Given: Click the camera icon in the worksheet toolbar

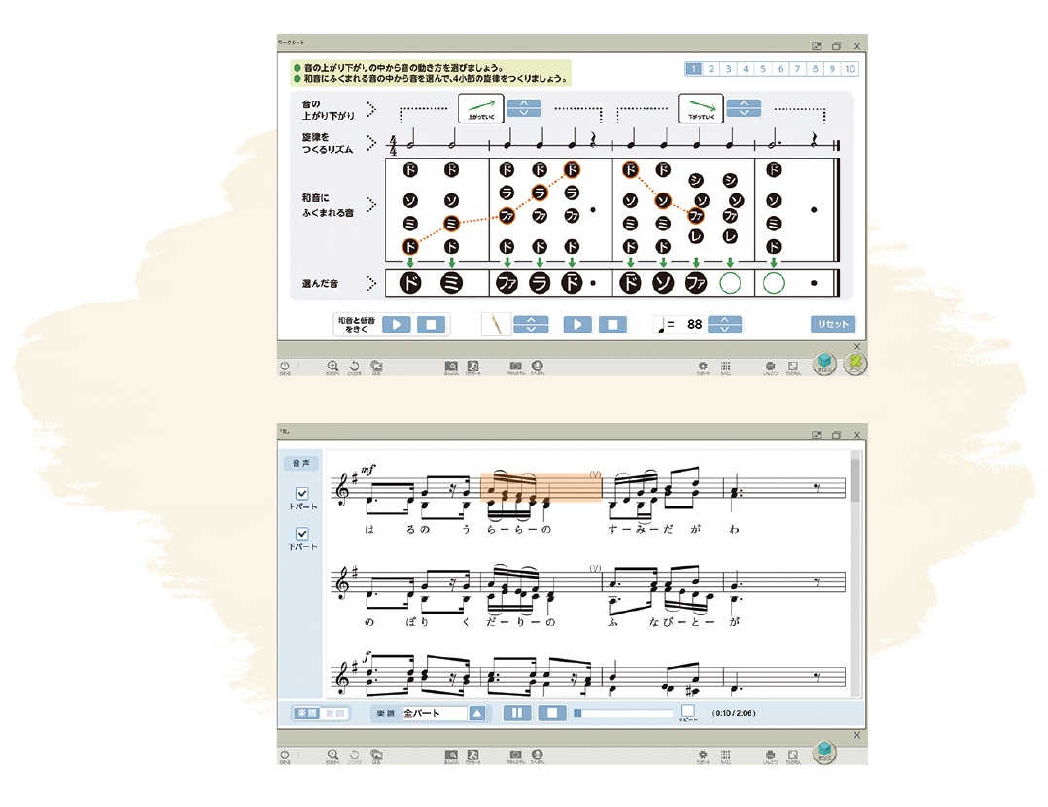Looking at the screenshot, I should coord(516,368).
